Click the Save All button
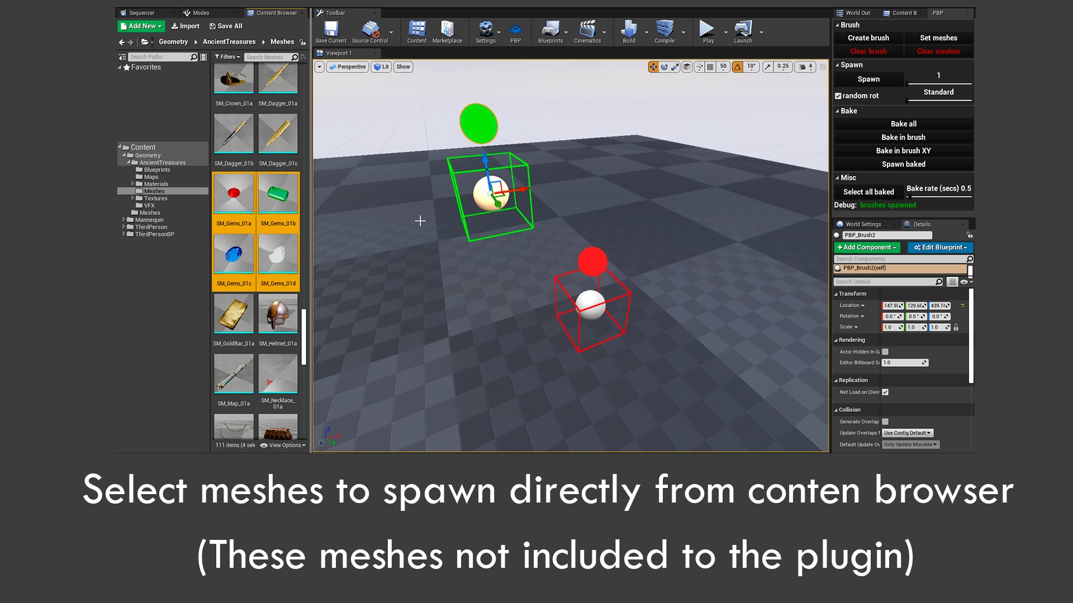 click(x=225, y=26)
